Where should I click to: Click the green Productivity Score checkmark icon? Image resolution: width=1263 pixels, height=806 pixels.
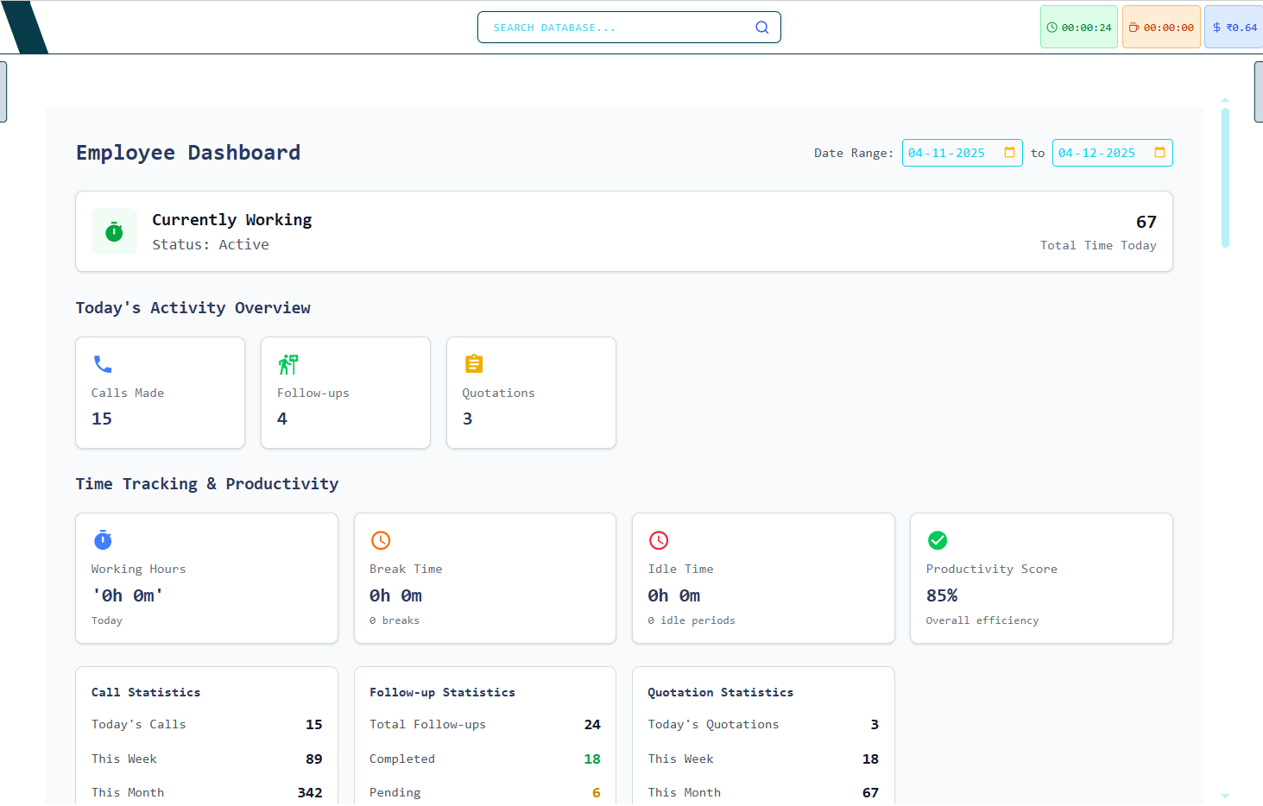click(x=938, y=540)
